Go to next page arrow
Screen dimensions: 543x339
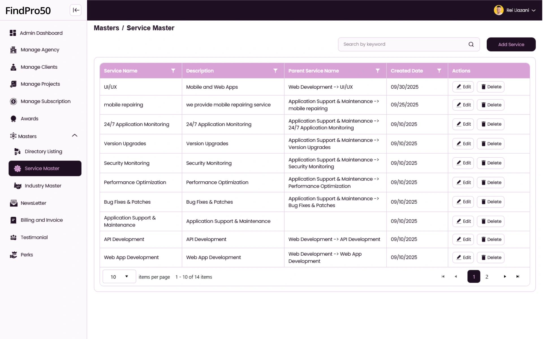505,277
